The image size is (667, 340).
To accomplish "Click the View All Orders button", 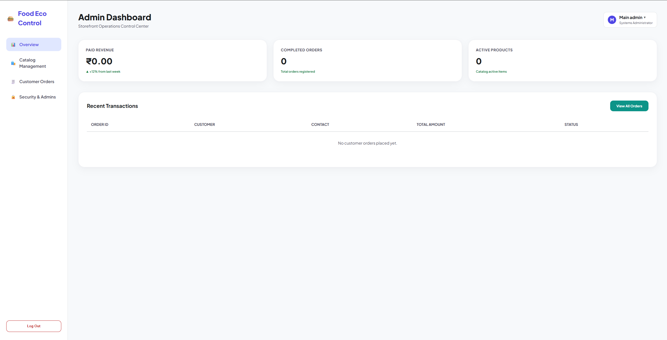I will pyautogui.click(x=629, y=106).
